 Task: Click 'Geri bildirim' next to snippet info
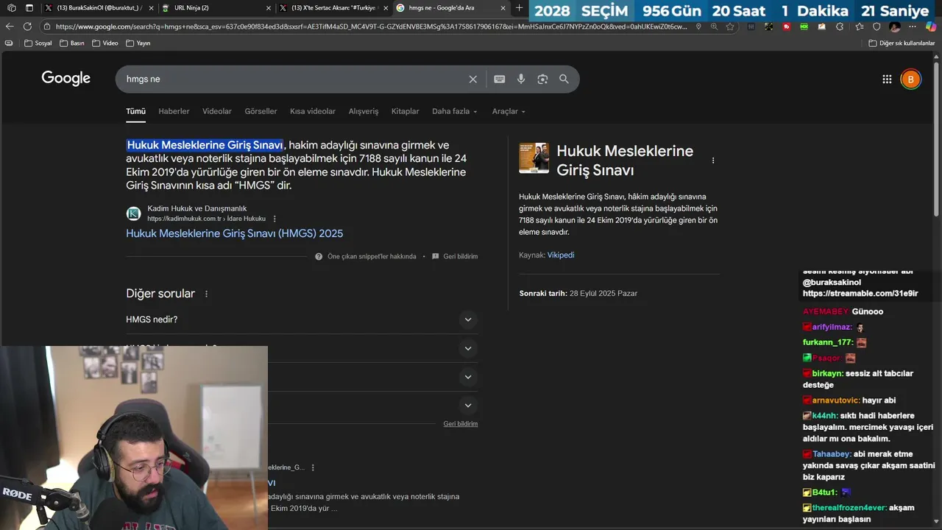click(x=461, y=256)
